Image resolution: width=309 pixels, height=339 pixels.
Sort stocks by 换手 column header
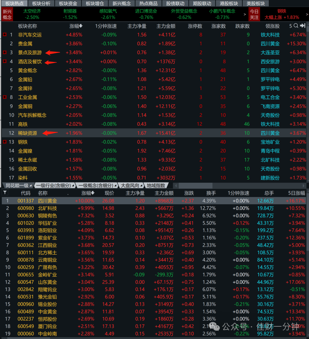coord(211,193)
